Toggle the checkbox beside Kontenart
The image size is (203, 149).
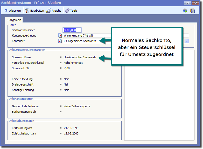60,41
